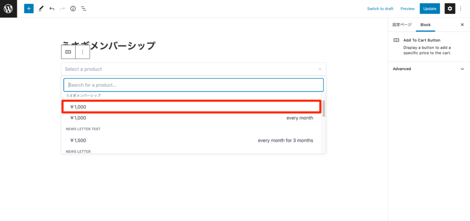Open the top bar options menu

[461, 9]
